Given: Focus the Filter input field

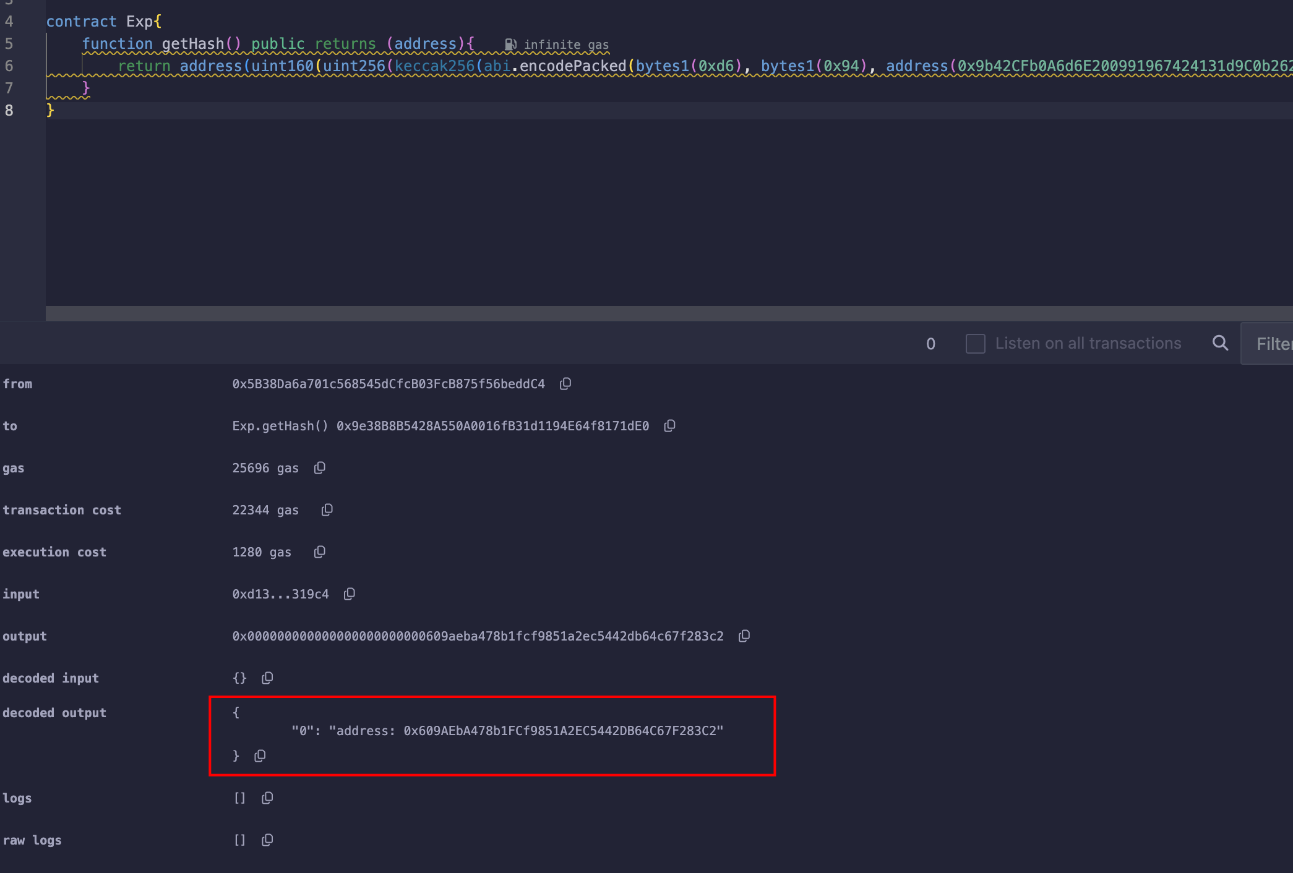Looking at the screenshot, I should coord(1267,344).
